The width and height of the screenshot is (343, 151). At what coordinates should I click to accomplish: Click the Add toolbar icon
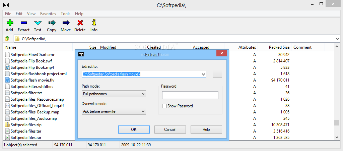(x=9, y=22)
